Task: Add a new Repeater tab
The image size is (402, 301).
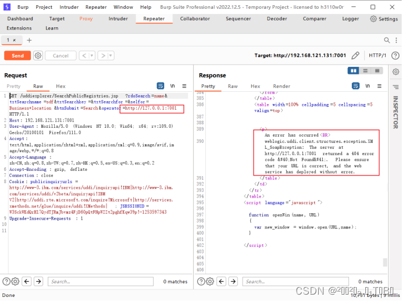Action: [29, 40]
